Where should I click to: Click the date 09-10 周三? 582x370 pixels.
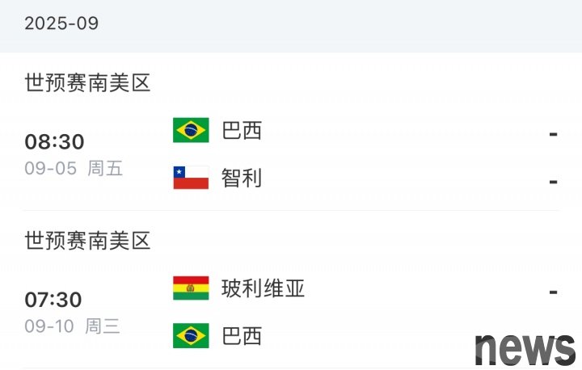(73, 326)
